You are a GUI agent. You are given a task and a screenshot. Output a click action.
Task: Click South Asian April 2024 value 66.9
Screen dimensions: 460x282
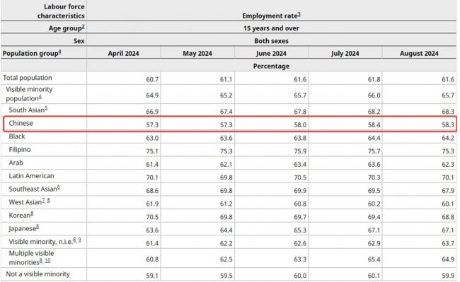point(152,112)
